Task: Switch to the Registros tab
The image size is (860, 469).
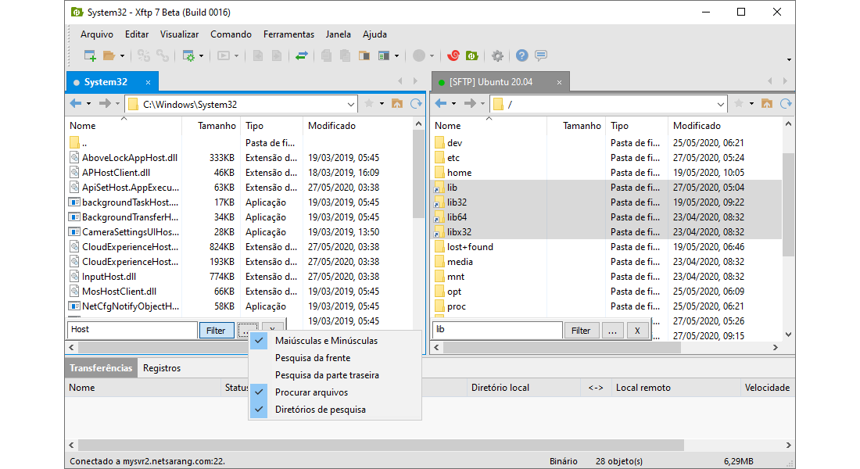Action: pos(162,368)
